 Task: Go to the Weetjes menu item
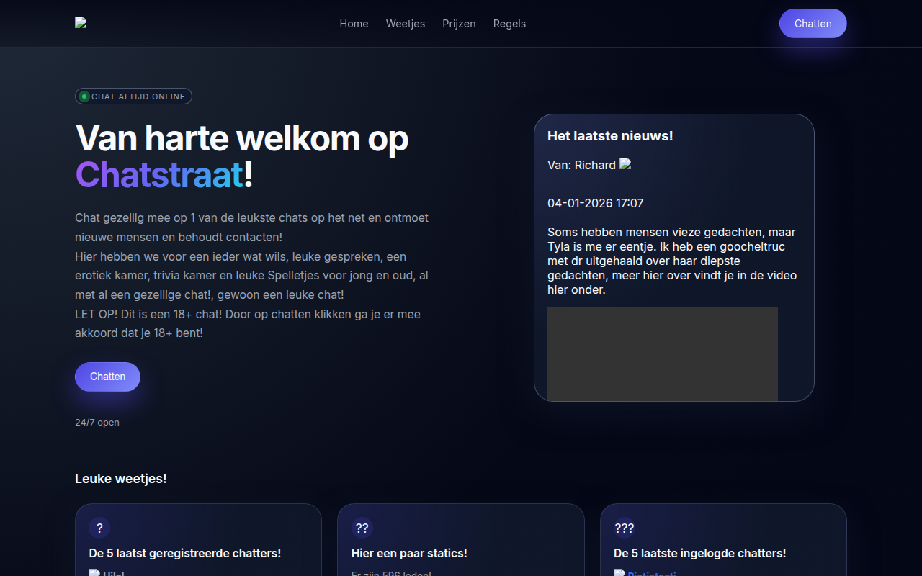tap(406, 24)
